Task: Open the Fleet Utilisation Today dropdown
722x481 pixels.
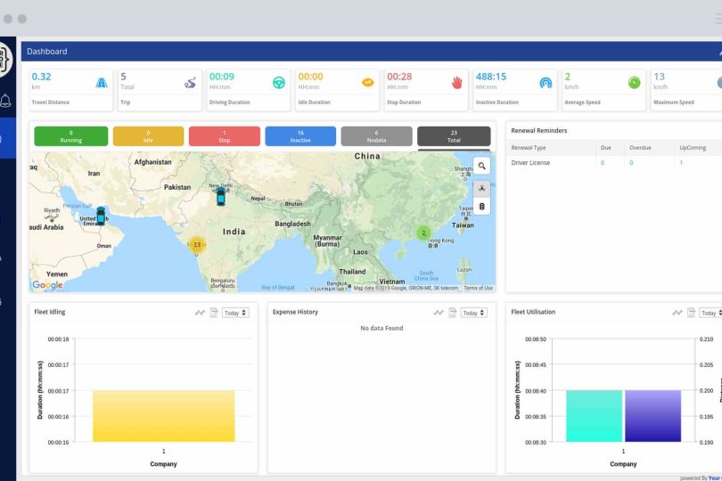Action: [710, 313]
